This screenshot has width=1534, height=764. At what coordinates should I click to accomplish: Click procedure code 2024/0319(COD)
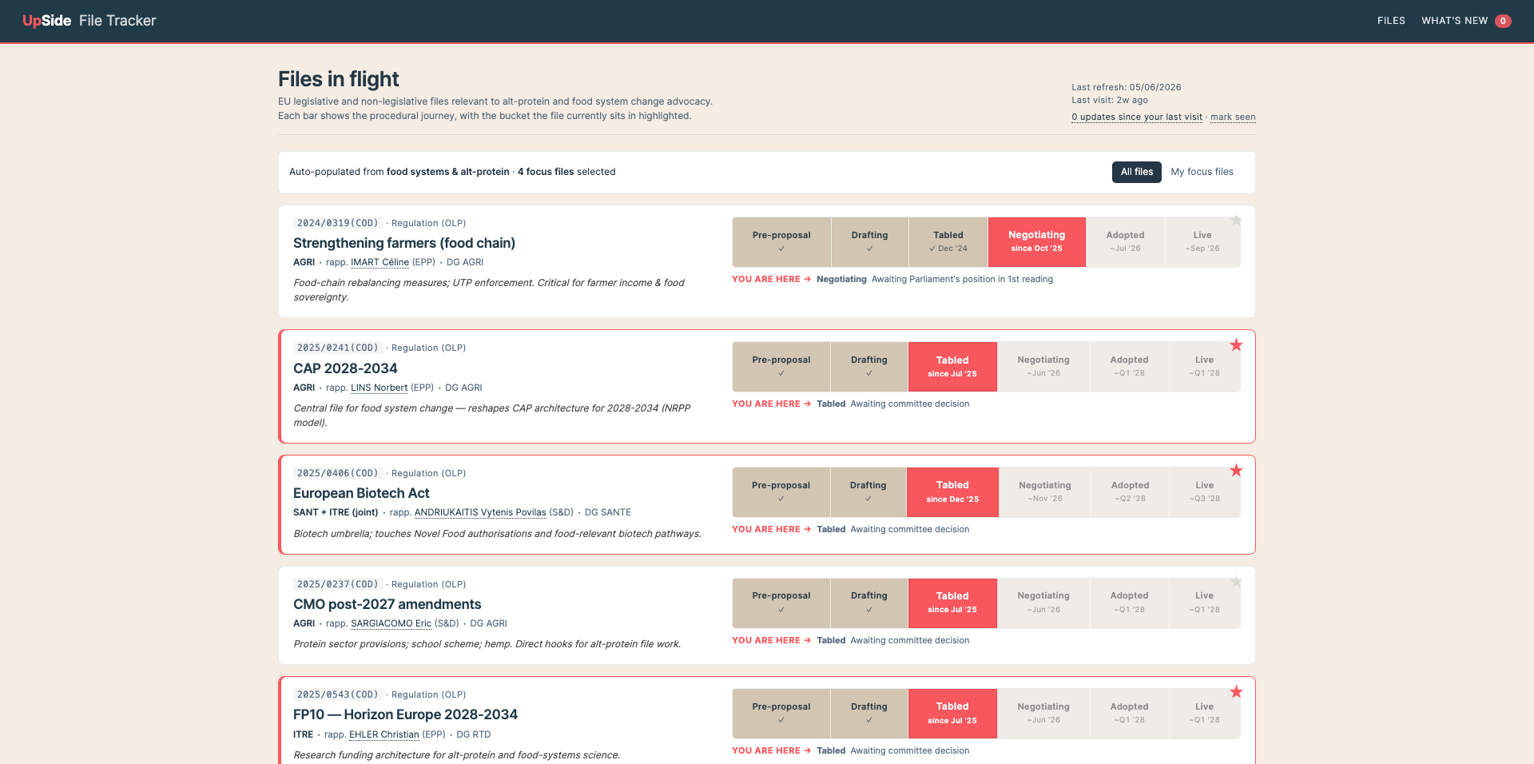pyautogui.click(x=337, y=223)
